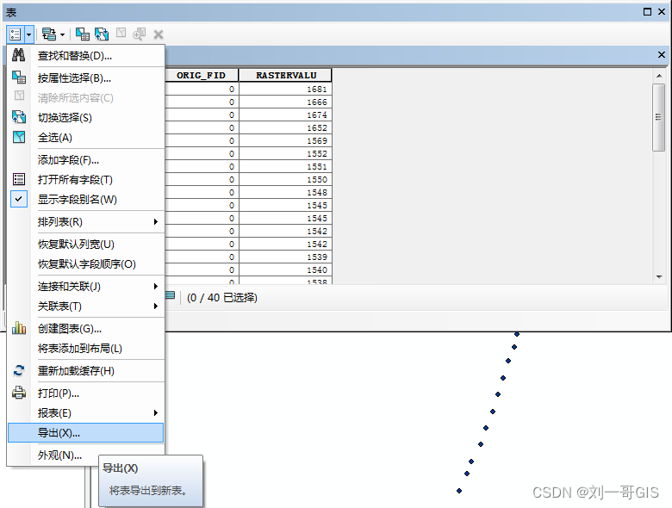Click Clear Selection toolbar icon

coord(121,33)
